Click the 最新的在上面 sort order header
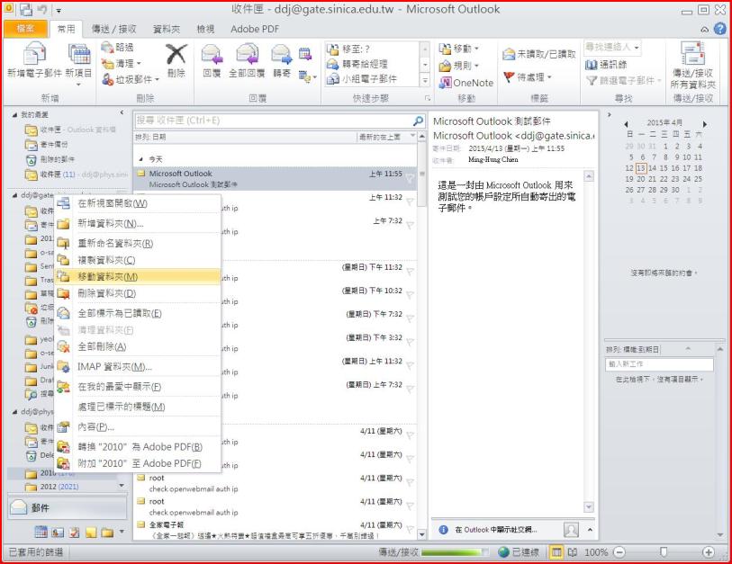The width and height of the screenshot is (732, 564). click(386, 137)
